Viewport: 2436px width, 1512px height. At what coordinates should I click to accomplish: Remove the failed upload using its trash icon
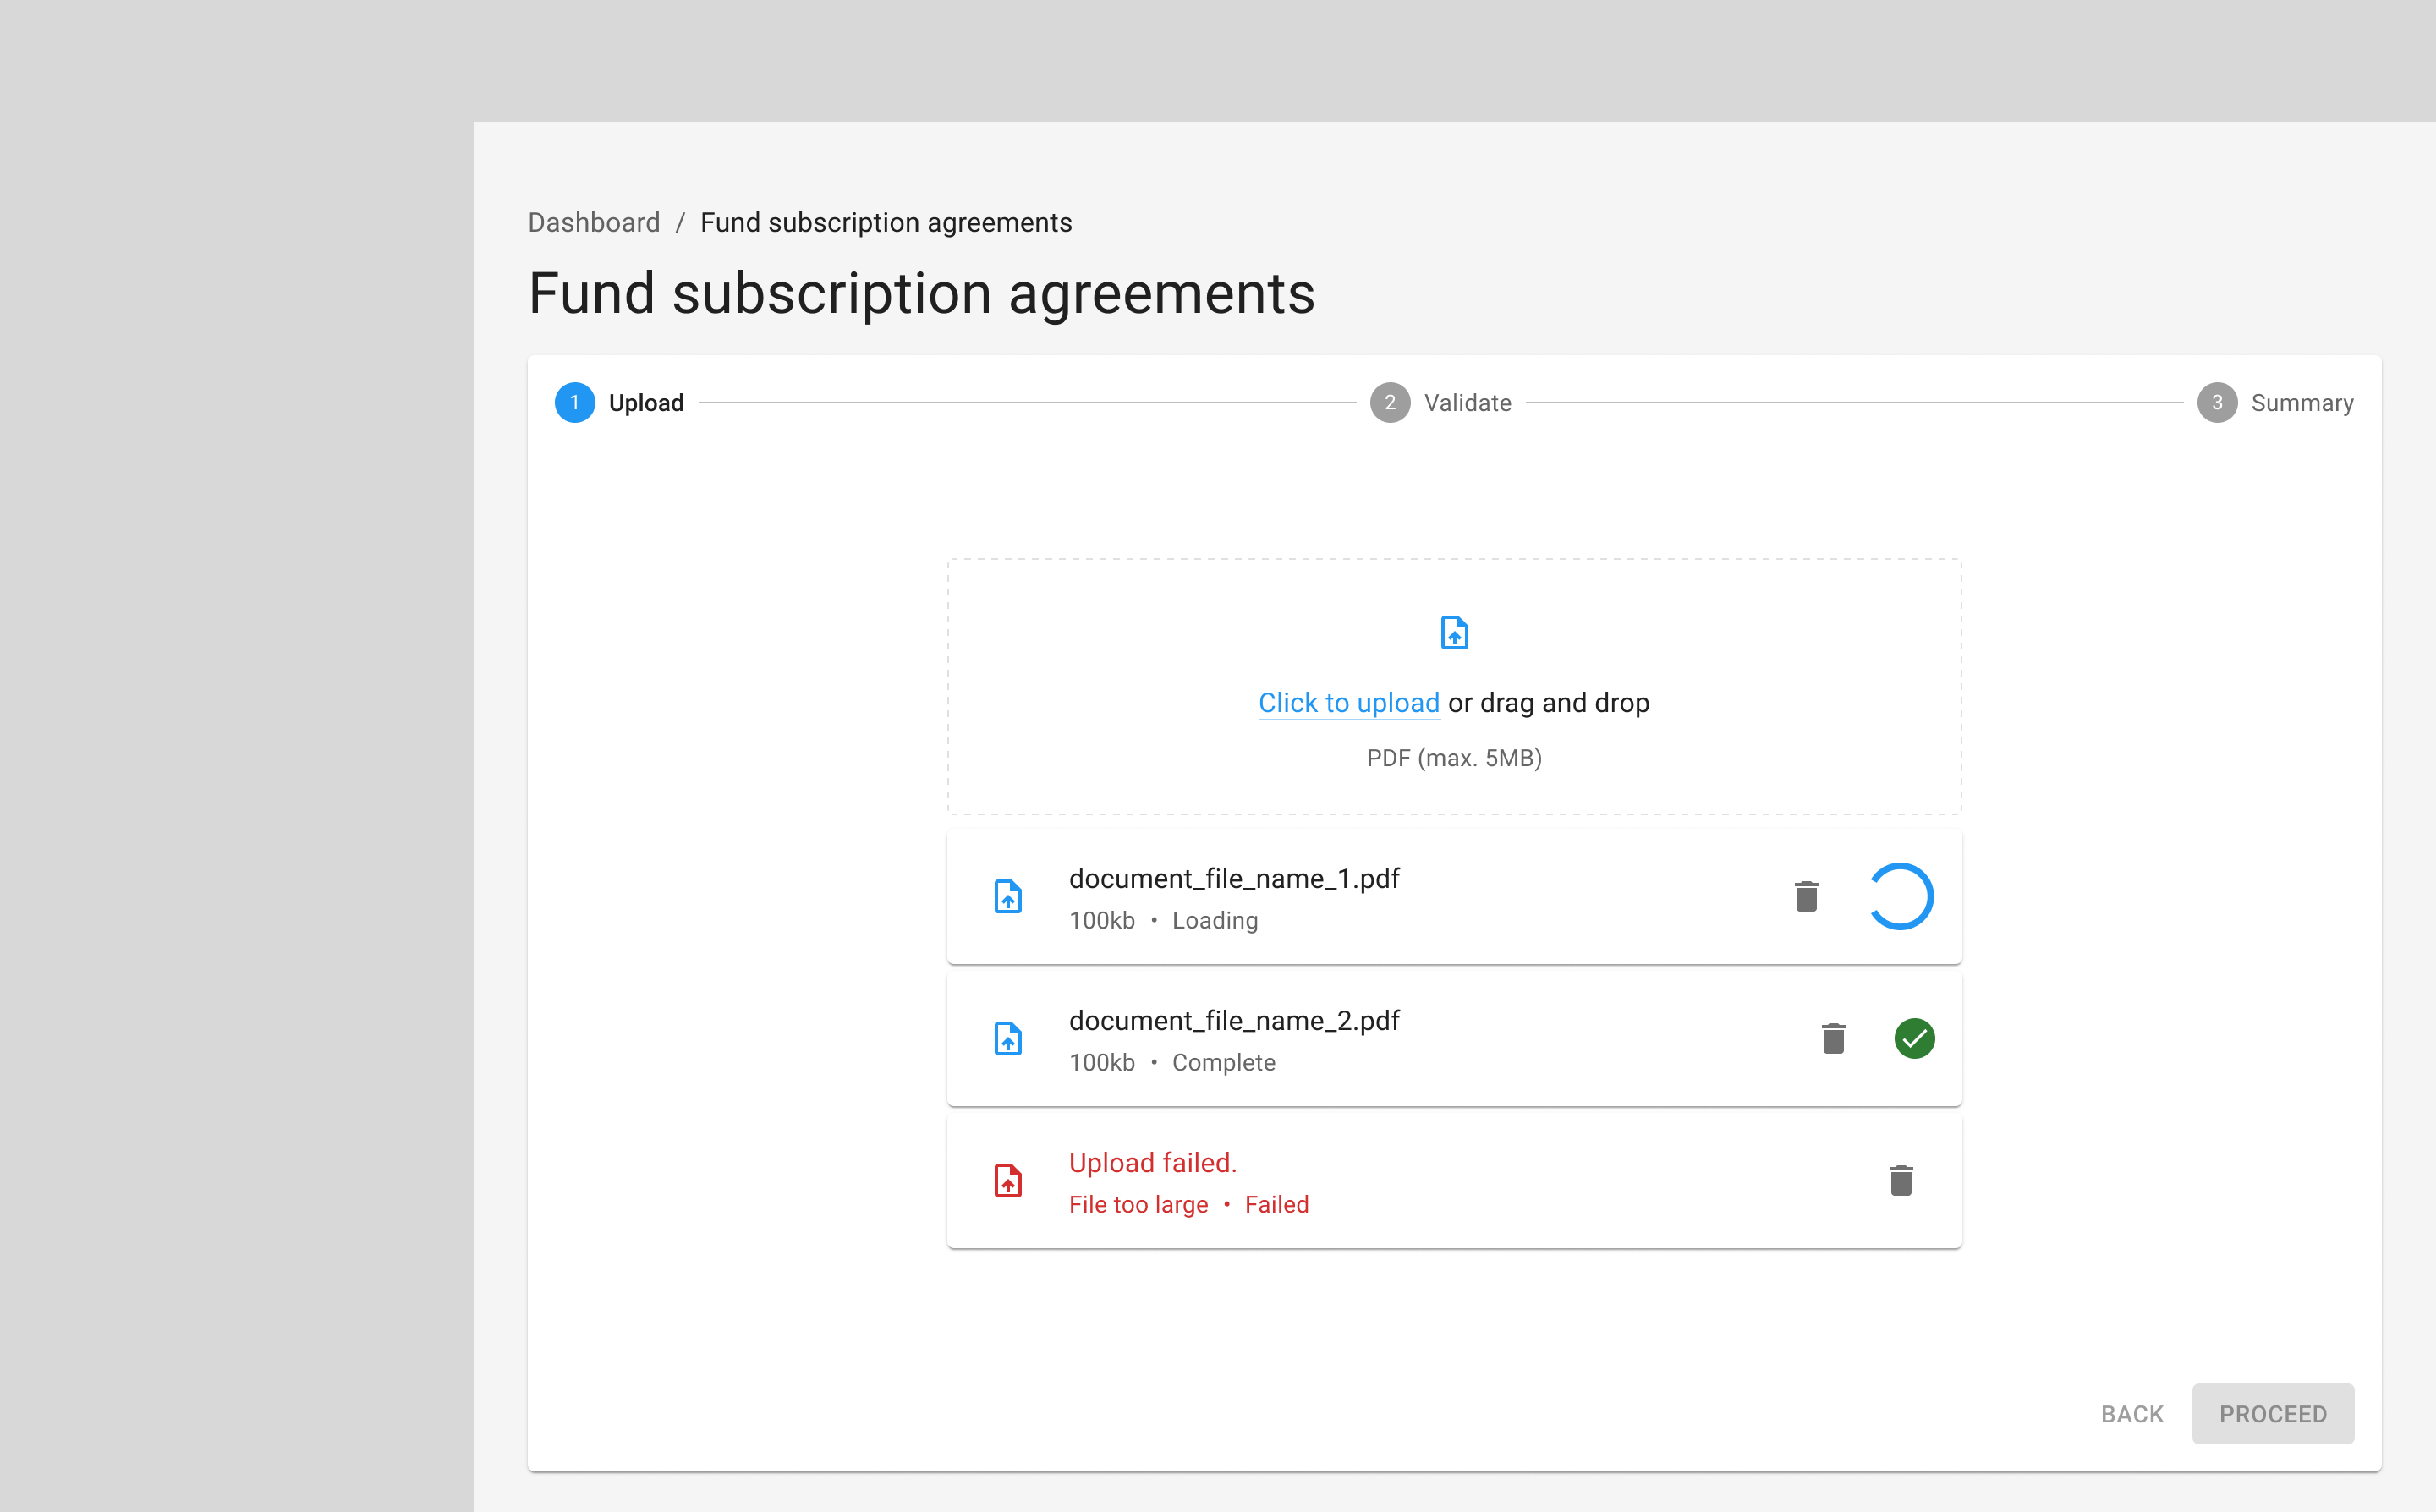pyautogui.click(x=1901, y=1180)
